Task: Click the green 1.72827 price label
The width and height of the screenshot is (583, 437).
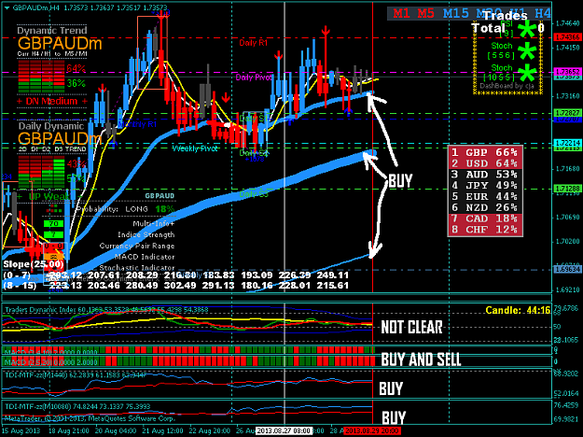Action: click(x=568, y=112)
